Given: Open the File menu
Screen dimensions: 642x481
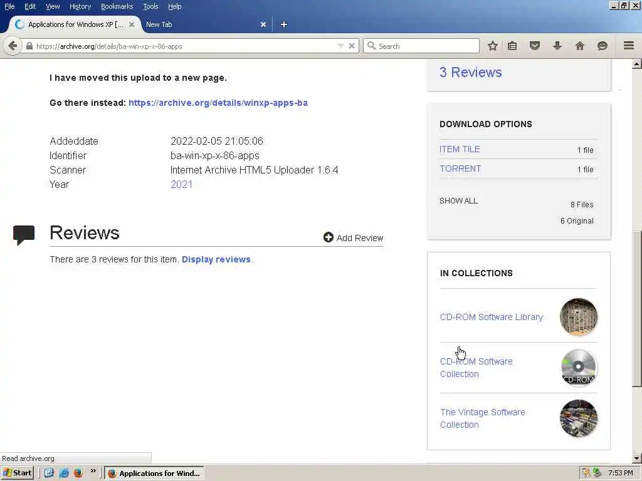Looking at the screenshot, I should [9, 6].
